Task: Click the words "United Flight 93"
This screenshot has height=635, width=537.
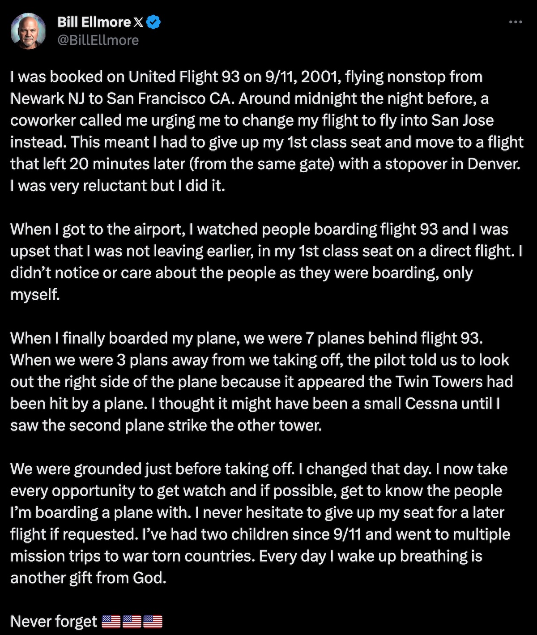Action: [184, 77]
